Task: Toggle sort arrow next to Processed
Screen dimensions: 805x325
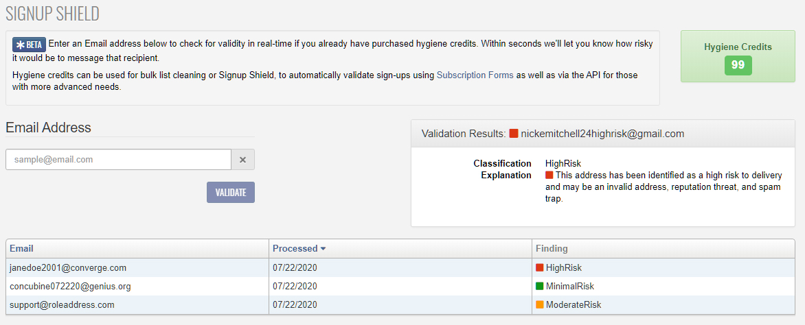Action: (x=324, y=249)
